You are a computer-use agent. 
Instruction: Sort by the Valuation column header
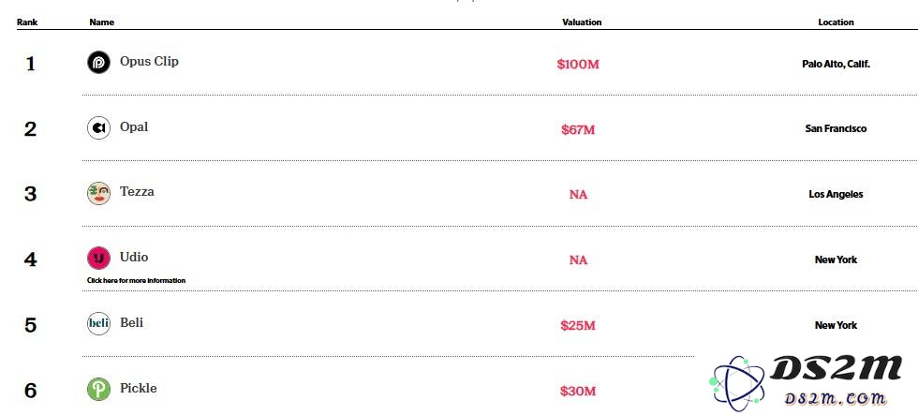pyautogui.click(x=582, y=22)
